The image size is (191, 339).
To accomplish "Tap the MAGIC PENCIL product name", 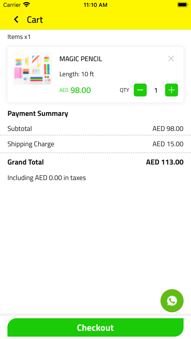I will [x=80, y=59].
